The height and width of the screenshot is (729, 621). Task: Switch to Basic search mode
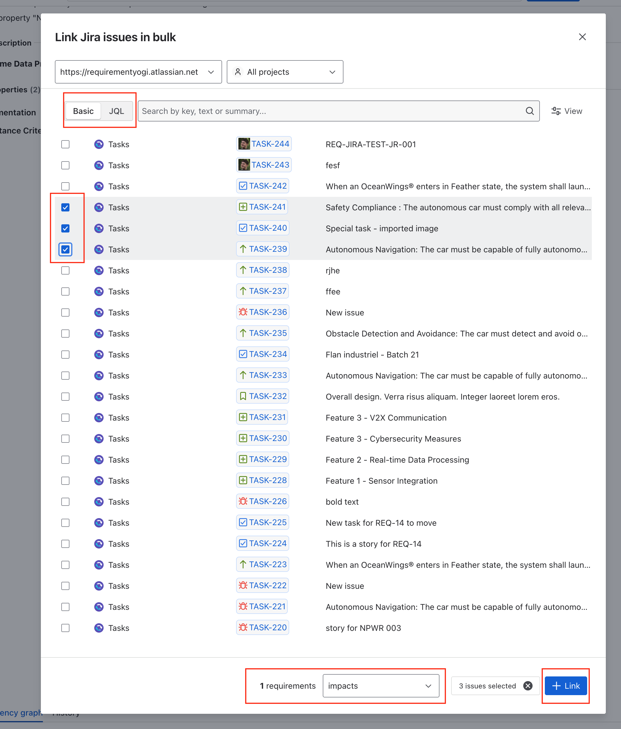click(83, 111)
